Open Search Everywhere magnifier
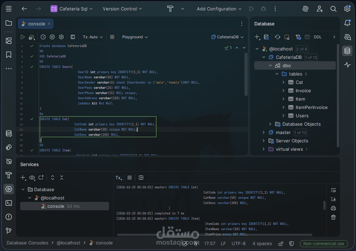Image resolution: width=356 pixels, height=251 pixels. coord(333,9)
